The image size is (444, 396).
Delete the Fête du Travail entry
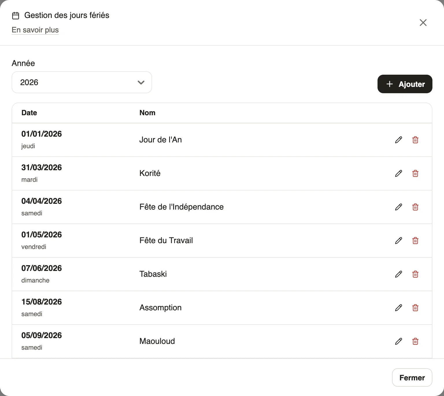[x=415, y=241]
